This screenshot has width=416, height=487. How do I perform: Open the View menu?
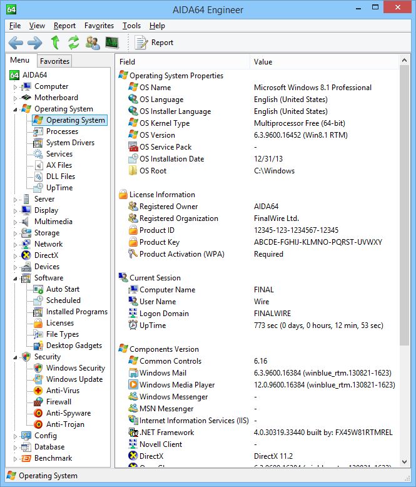[37, 26]
